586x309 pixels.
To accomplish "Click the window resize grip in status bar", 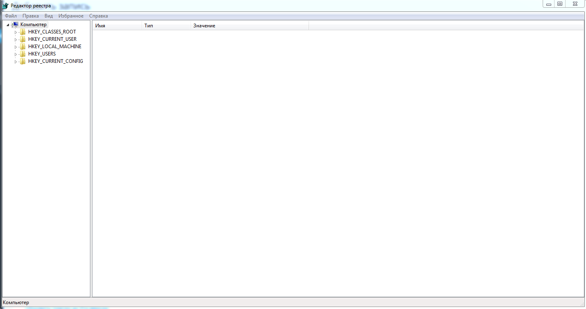I will pyautogui.click(x=582, y=304).
